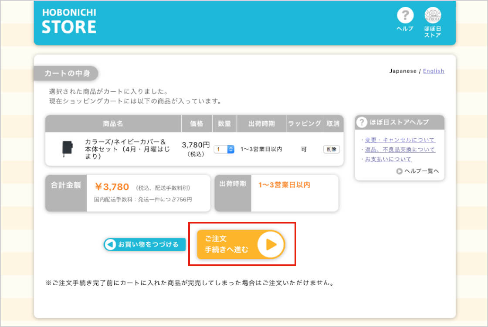Click the カートの中身 section label

pyautogui.click(x=67, y=73)
